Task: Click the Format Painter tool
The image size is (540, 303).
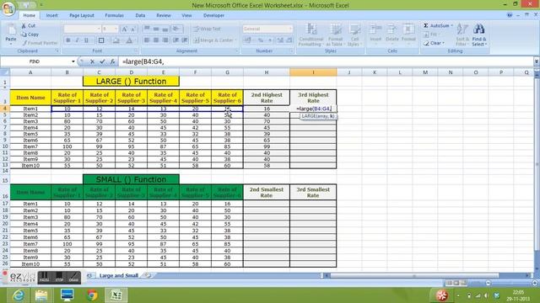Action: [x=40, y=43]
